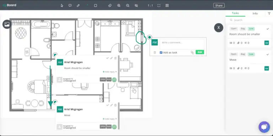
Task: Mark Room should be smaller task done
Action: click(268, 29)
